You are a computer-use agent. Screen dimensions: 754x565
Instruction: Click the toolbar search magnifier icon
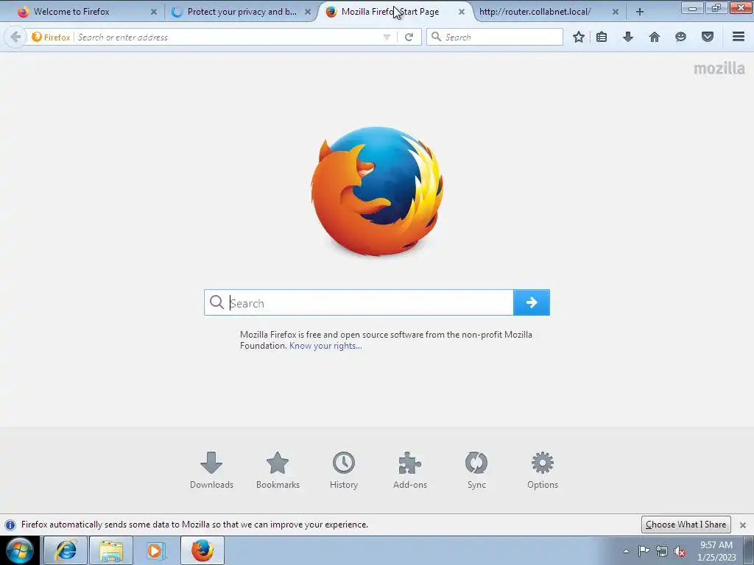(436, 37)
